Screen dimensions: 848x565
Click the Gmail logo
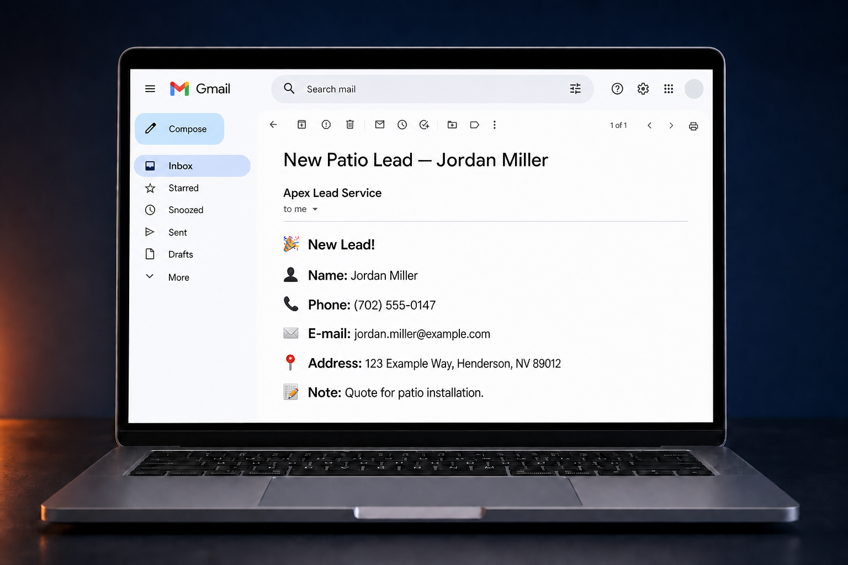(200, 89)
